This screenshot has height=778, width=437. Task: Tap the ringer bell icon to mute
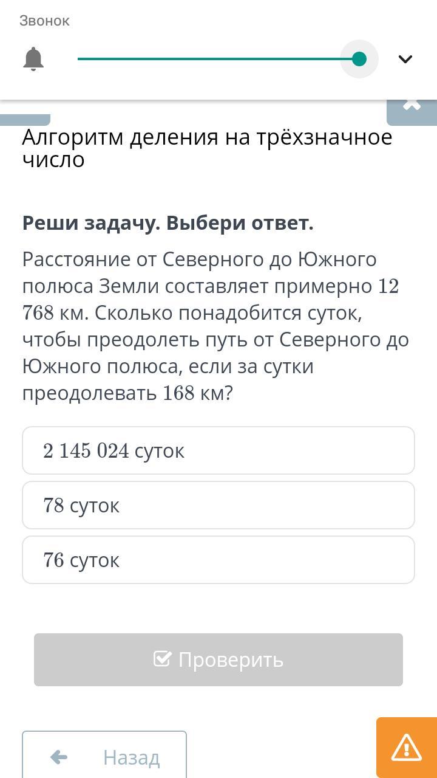[x=33, y=59]
